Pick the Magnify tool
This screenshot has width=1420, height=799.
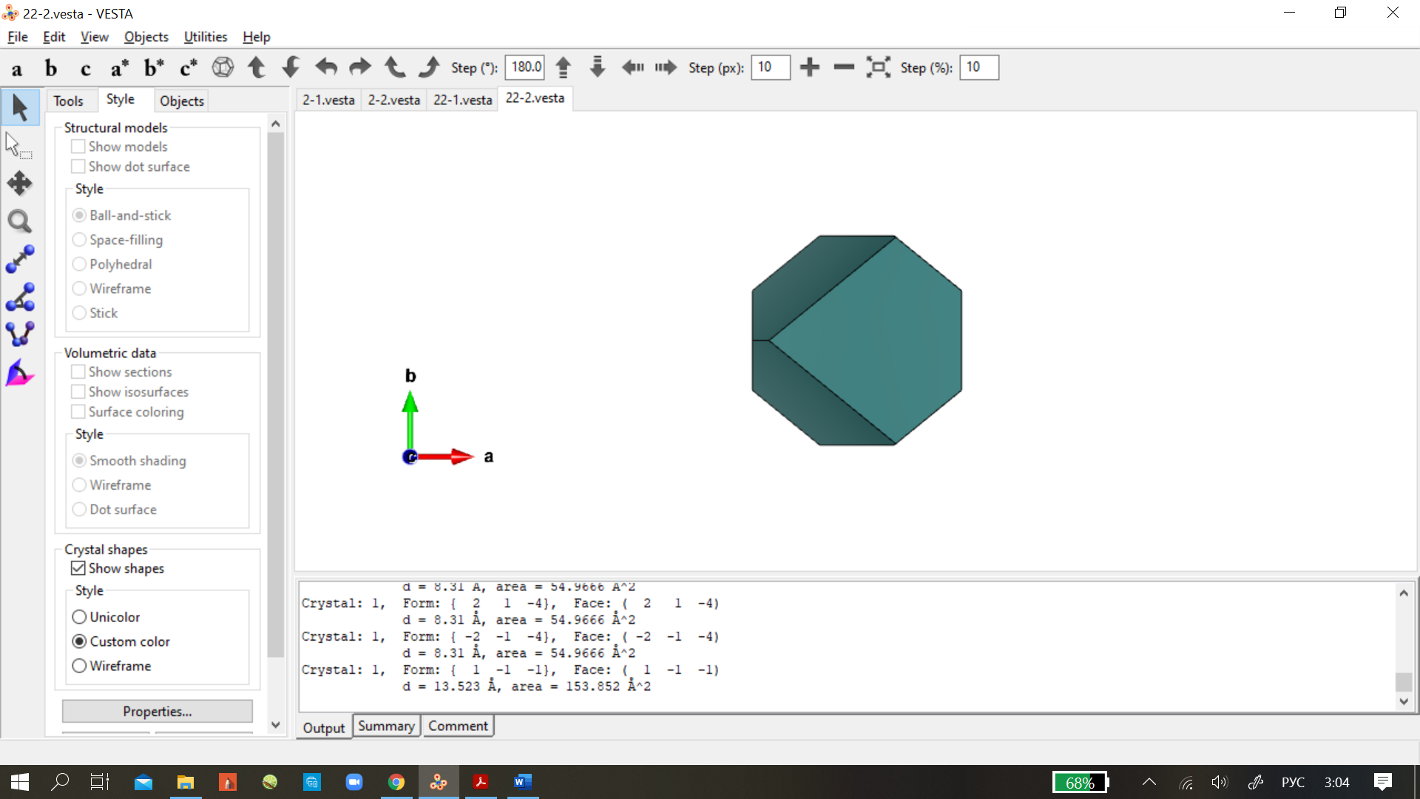coord(20,221)
